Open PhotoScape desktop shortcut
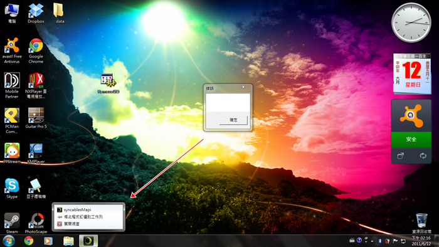Image resolution: width=439 pixels, height=247 pixels. click(36, 223)
